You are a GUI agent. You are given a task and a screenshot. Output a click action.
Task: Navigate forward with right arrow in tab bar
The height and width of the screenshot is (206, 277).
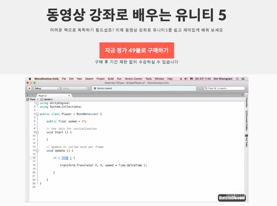[32, 95]
